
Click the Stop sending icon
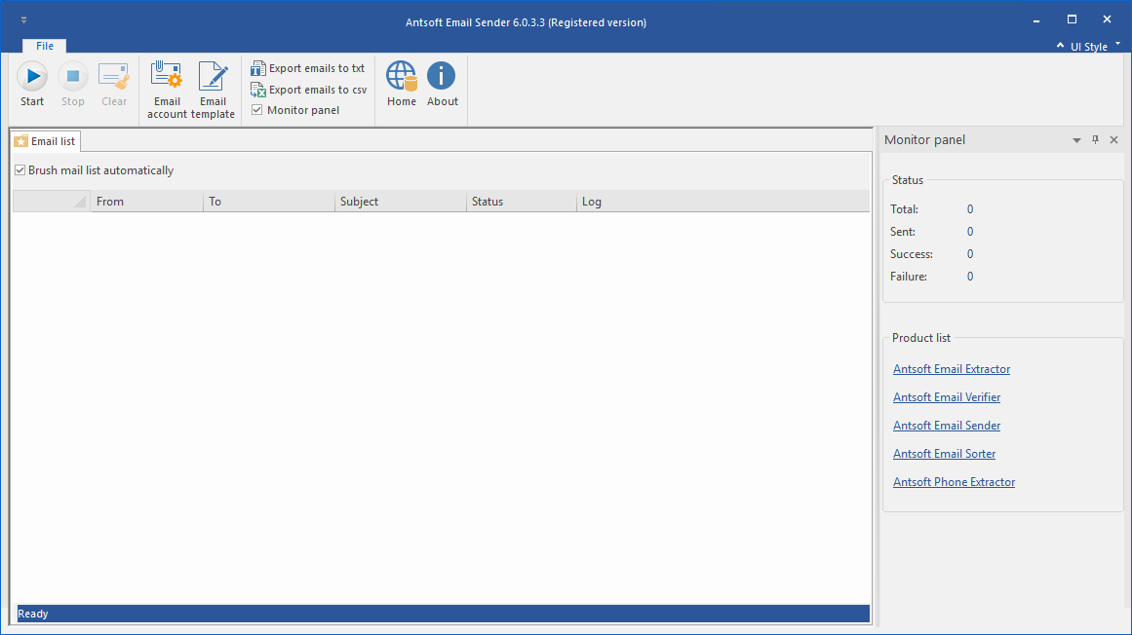tap(72, 85)
